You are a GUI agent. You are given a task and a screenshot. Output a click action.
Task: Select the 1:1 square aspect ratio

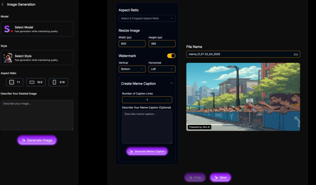[15, 82]
